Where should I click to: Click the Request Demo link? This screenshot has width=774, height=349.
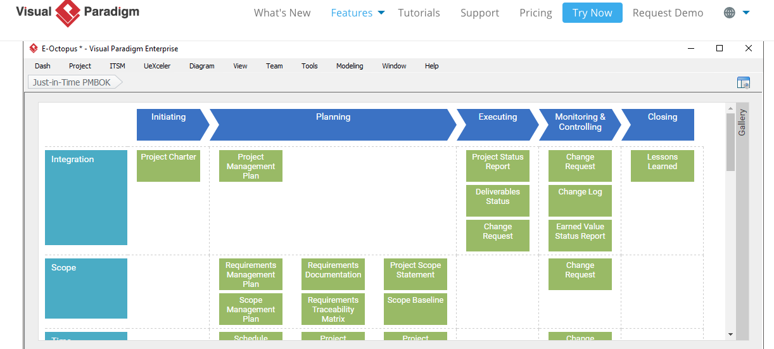click(668, 13)
